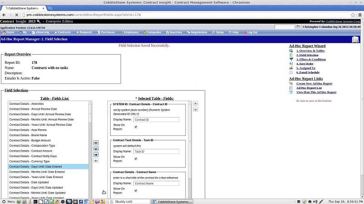Click the Ad Hoc Report List icon
This screenshot has width=364, height=204.
pos(291,88)
